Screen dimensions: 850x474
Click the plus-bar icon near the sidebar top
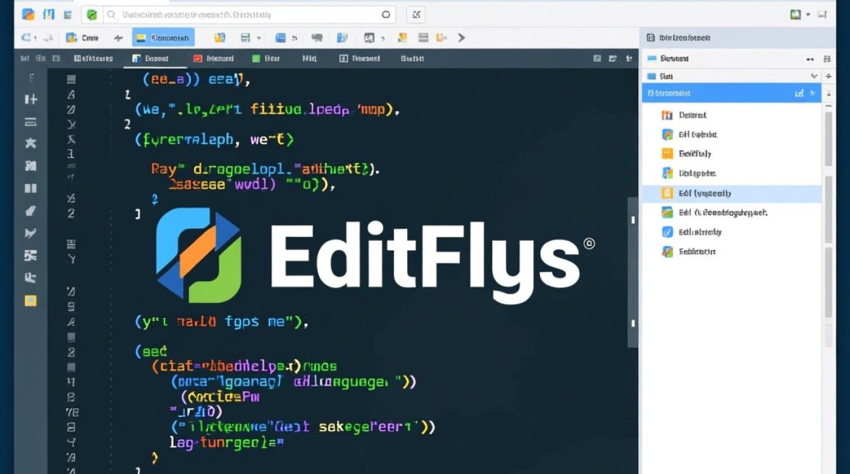tap(30, 99)
